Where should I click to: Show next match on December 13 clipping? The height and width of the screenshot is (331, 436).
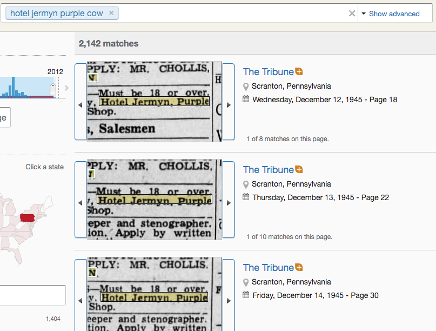229,203
